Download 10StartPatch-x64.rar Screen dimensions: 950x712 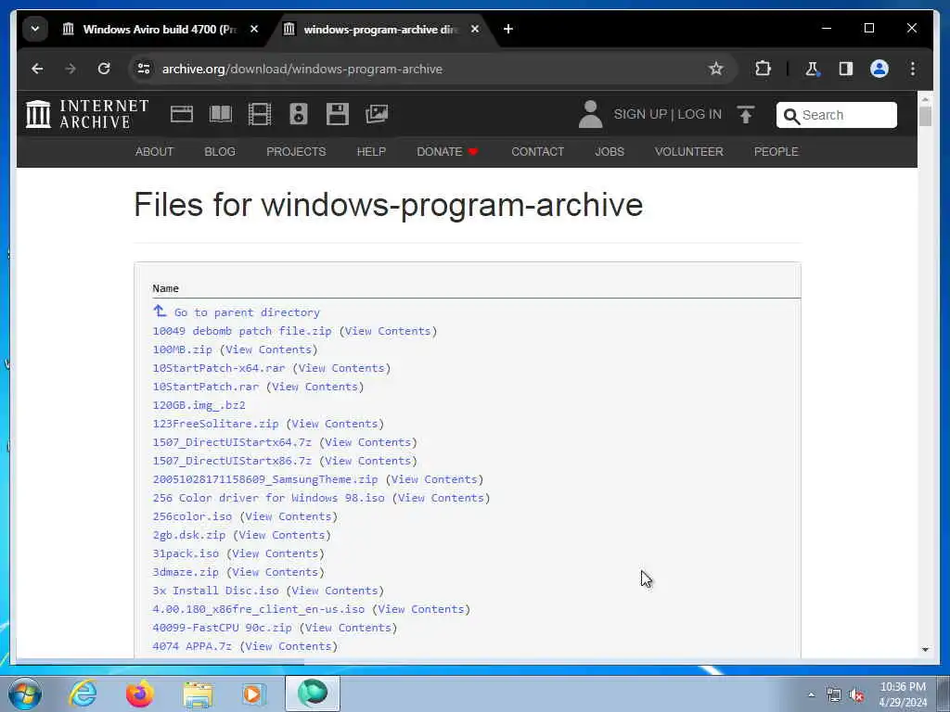[x=219, y=368]
